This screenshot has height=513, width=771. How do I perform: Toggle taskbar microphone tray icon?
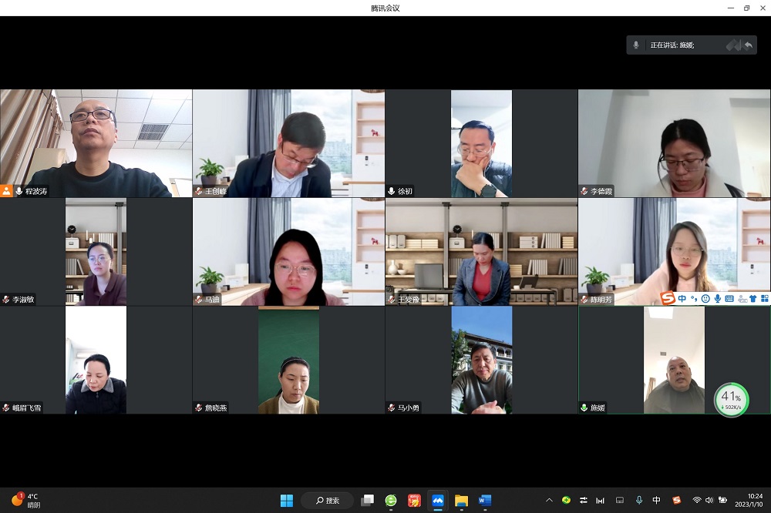tap(638, 501)
